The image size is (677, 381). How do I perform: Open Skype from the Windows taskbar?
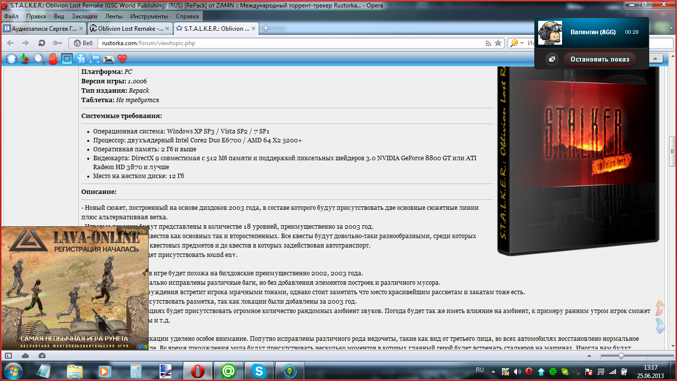[258, 371]
